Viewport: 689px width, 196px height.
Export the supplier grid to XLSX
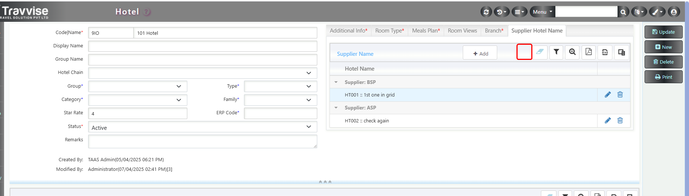[x=605, y=52]
